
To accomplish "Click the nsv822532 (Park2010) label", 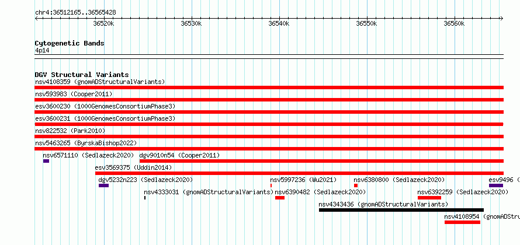I will pos(70,131).
